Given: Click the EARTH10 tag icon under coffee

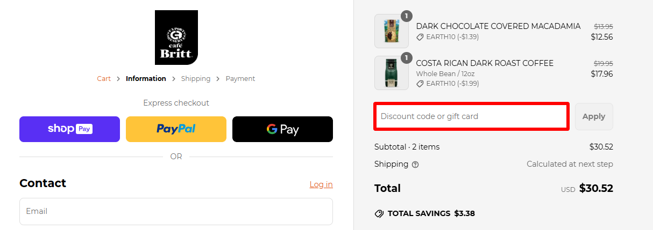Looking at the screenshot, I should coord(420,84).
